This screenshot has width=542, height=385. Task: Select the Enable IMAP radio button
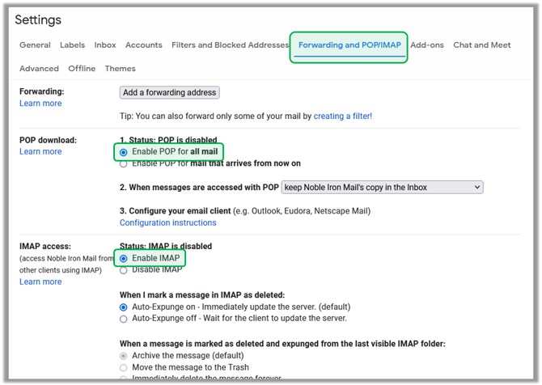pyautogui.click(x=124, y=259)
